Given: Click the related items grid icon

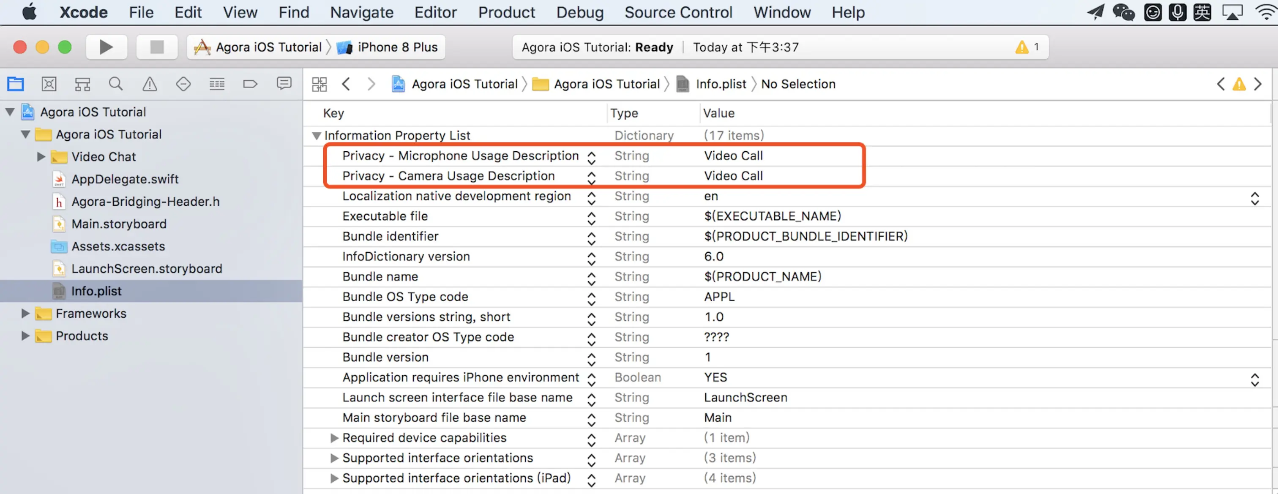Looking at the screenshot, I should (x=319, y=85).
